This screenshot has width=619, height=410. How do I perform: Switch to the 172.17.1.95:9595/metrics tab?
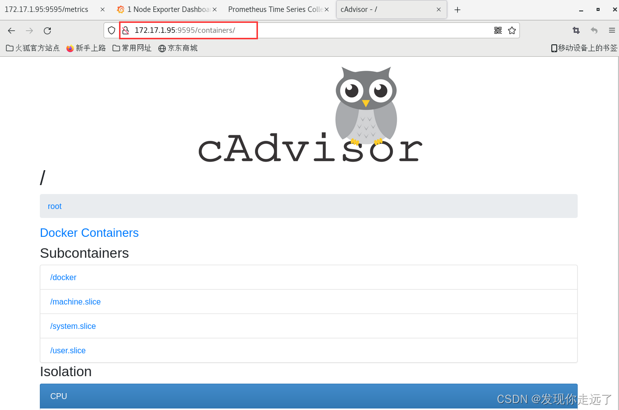point(46,9)
